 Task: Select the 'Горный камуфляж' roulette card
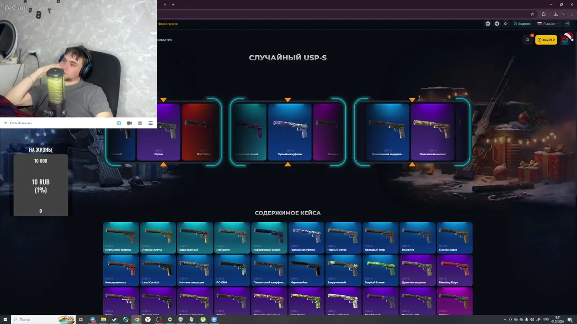coord(289,132)
